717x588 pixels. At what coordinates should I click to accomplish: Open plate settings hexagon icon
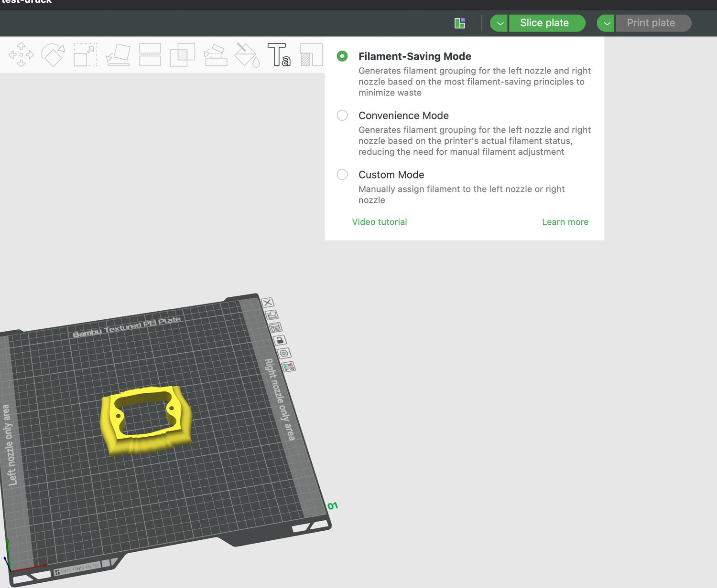(x=284, y=353)
